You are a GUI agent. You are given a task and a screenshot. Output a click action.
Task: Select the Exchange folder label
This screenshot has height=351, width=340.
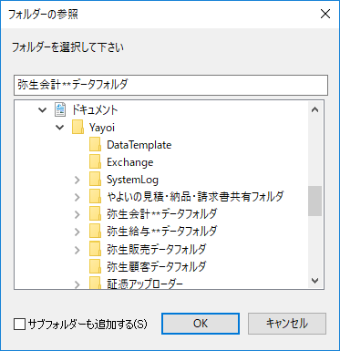pos(130,162)
